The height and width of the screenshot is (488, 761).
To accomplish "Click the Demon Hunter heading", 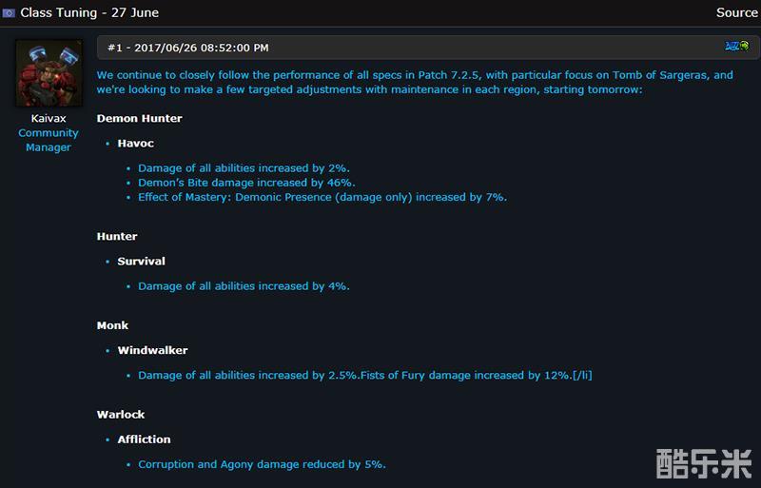I will [x=139, y=119].
